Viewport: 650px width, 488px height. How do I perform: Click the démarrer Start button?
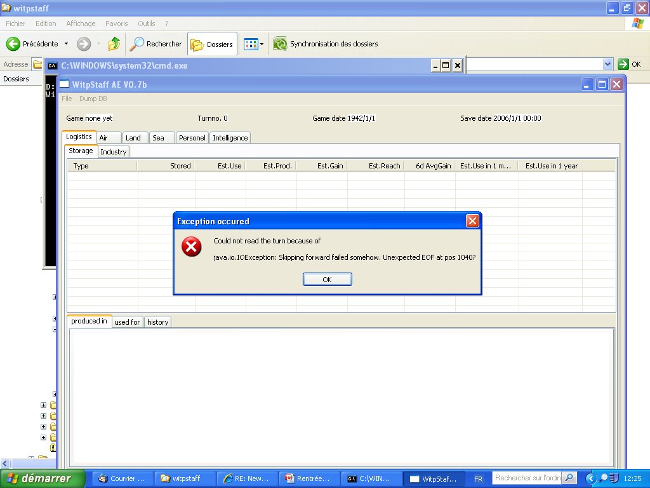(43, 478)
